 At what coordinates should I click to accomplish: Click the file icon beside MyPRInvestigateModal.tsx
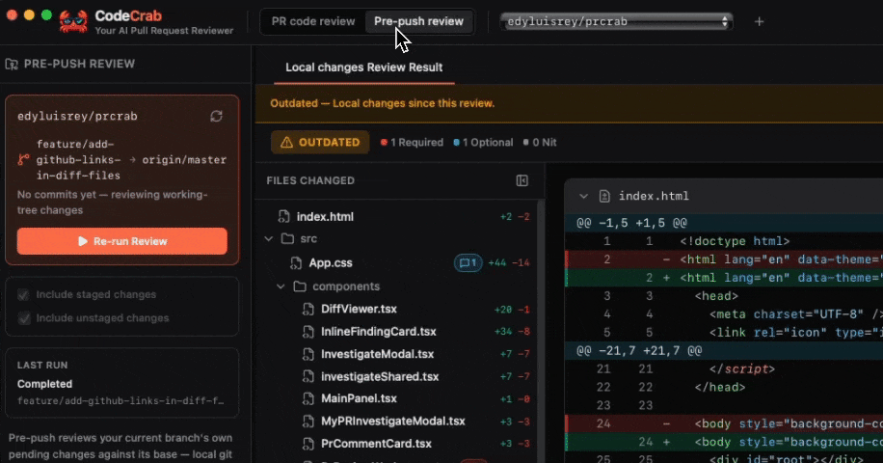308,421
